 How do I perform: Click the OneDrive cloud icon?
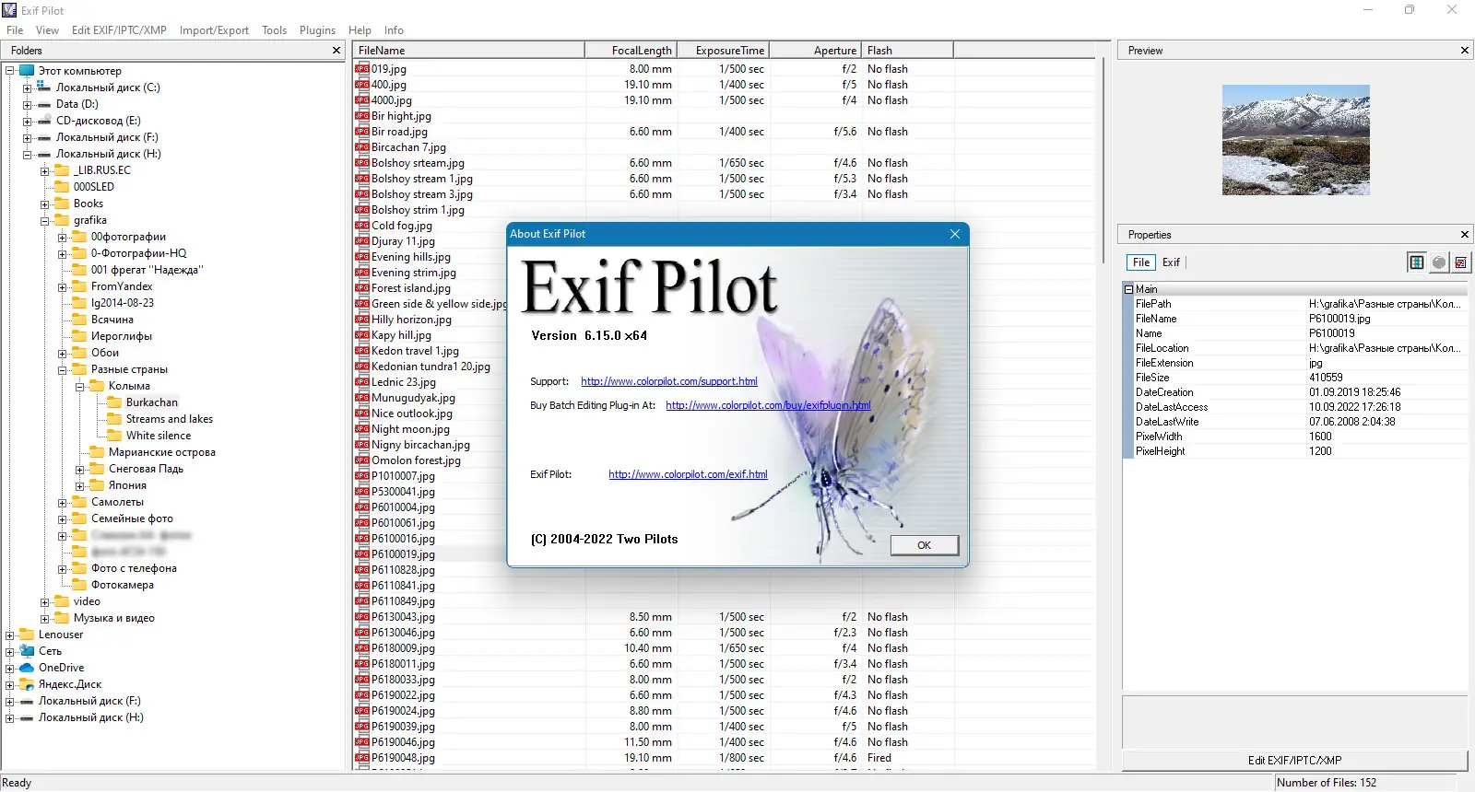pos(27,668)
